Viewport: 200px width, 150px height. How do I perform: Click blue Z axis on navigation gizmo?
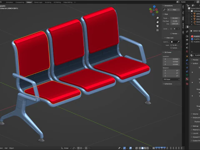(x=154, y=6)
